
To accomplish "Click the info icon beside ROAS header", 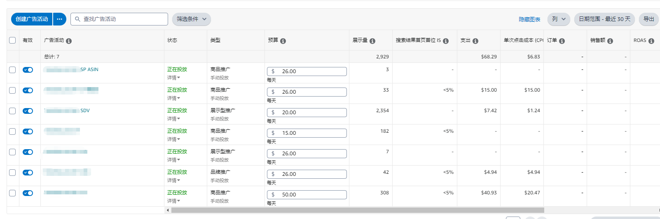I will (x=651, y=41).
